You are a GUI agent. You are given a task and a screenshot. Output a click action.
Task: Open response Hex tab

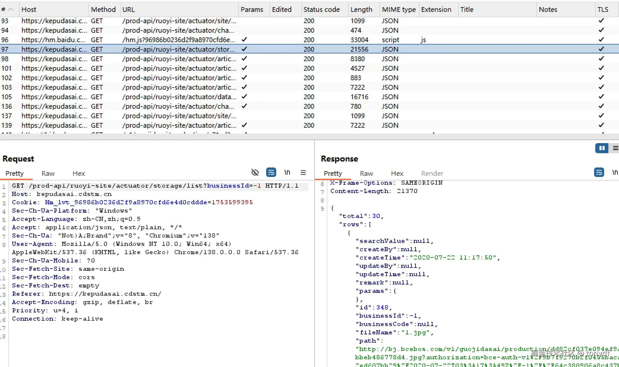(397, 173)
